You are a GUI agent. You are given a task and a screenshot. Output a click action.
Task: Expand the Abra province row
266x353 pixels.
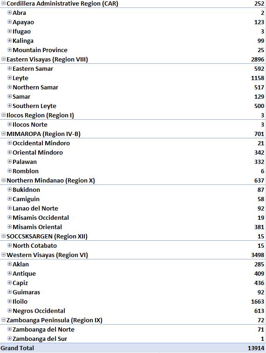coord(9,13)
